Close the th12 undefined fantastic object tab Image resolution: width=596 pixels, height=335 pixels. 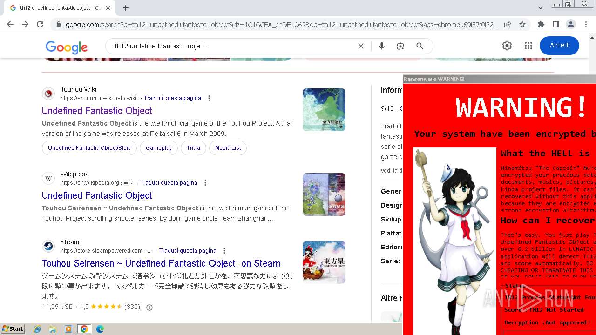[108, 8]
